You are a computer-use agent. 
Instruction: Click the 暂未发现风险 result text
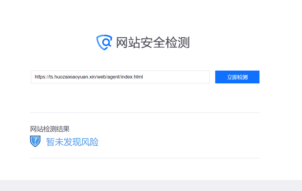pyautogui.click(x=72, y=142)
